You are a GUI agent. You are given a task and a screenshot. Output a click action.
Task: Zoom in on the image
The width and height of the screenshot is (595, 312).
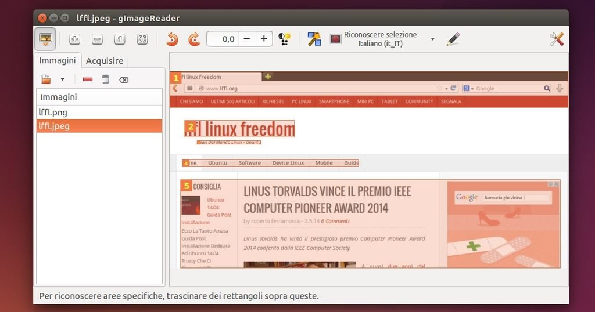click(x=74, y=39)
